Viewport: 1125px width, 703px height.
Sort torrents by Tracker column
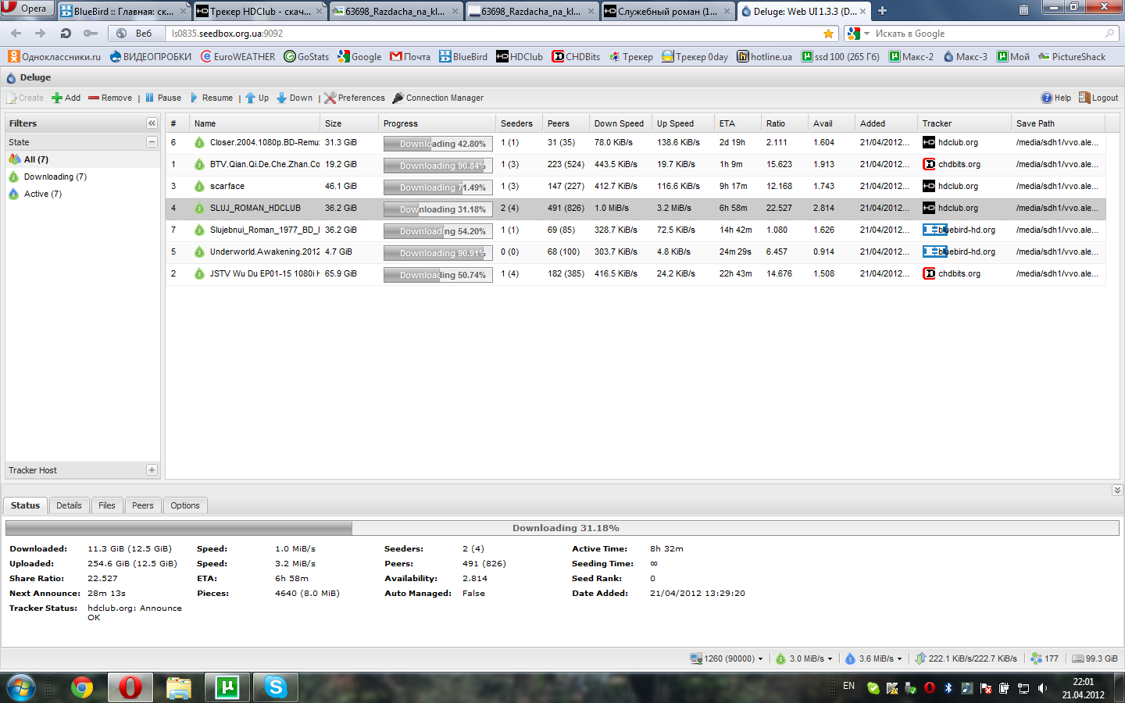coord(964,123)
